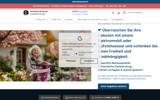Click Jetzt Angebote sichern button

(x=113, y=86)
